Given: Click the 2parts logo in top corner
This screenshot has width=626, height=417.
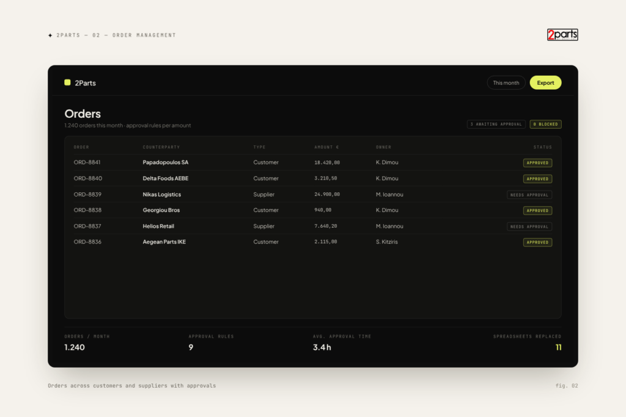Looking at the screenshot, I should (562, 35).
